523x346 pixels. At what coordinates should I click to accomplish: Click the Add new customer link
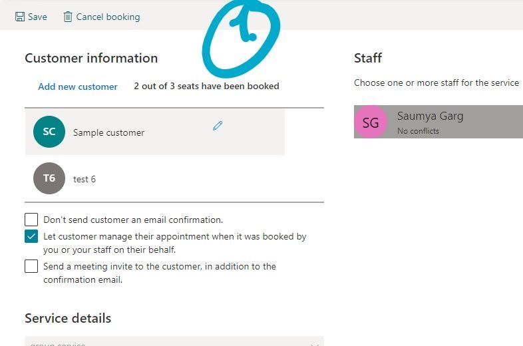pos(78,86)
